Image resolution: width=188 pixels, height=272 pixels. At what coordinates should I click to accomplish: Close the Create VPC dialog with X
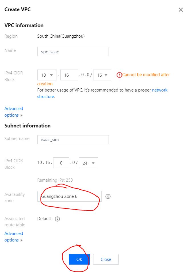point(181,10)
